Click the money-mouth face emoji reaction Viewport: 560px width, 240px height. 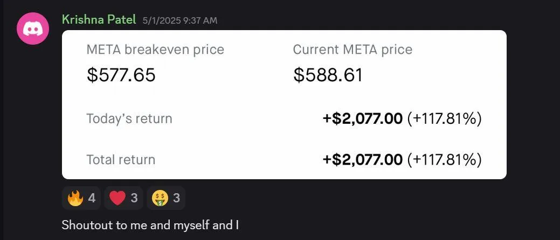(158, 199)
